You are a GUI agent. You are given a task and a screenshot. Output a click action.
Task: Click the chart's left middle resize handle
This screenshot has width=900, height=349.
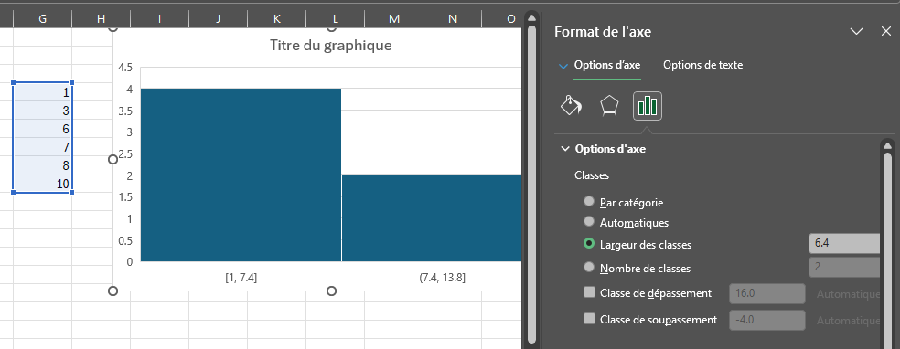pos(113,159)
